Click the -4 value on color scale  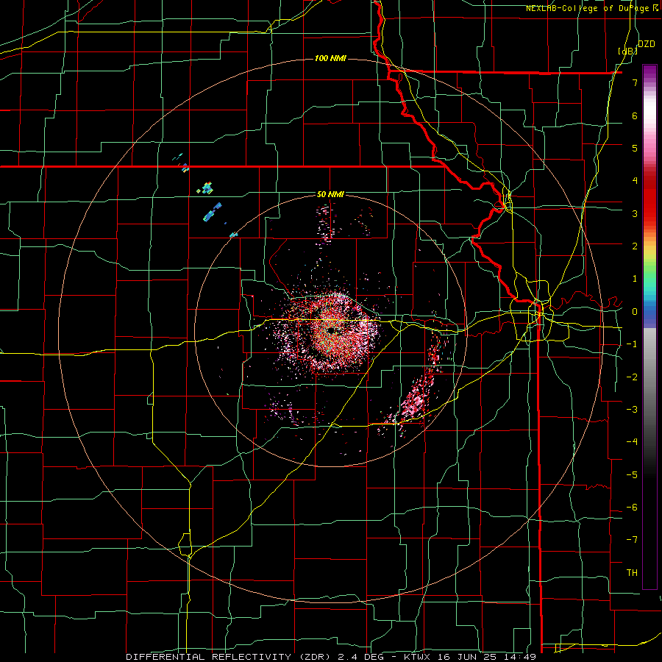tap(632, 442)
